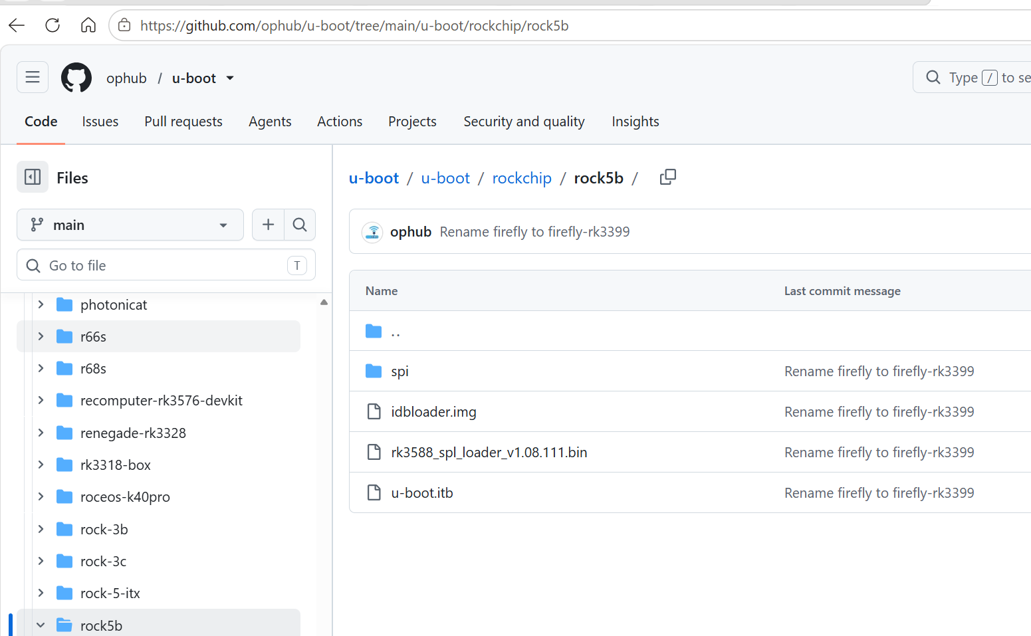The image size is (1031, 636).
Task: Expand the photonicat folder chevron
Action: (41, 304)
